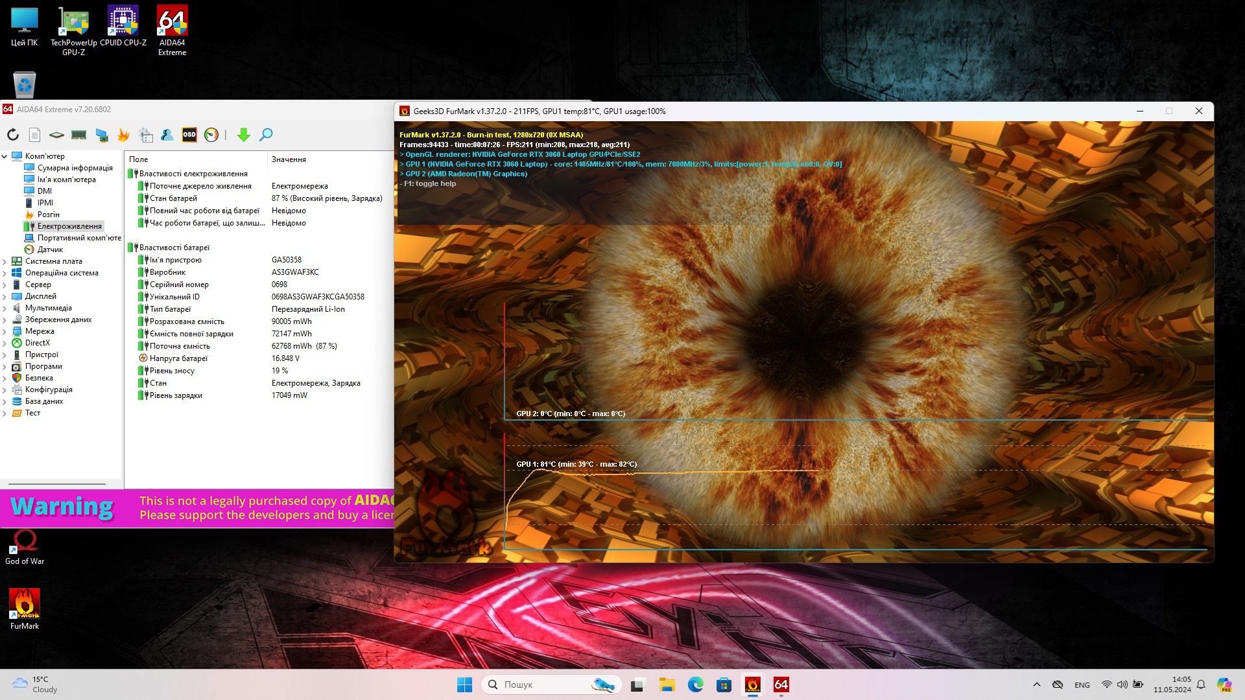Viewport: 1245px width, 700px height.
Task: Open the Windows Start menu
Action: point(464,684)
